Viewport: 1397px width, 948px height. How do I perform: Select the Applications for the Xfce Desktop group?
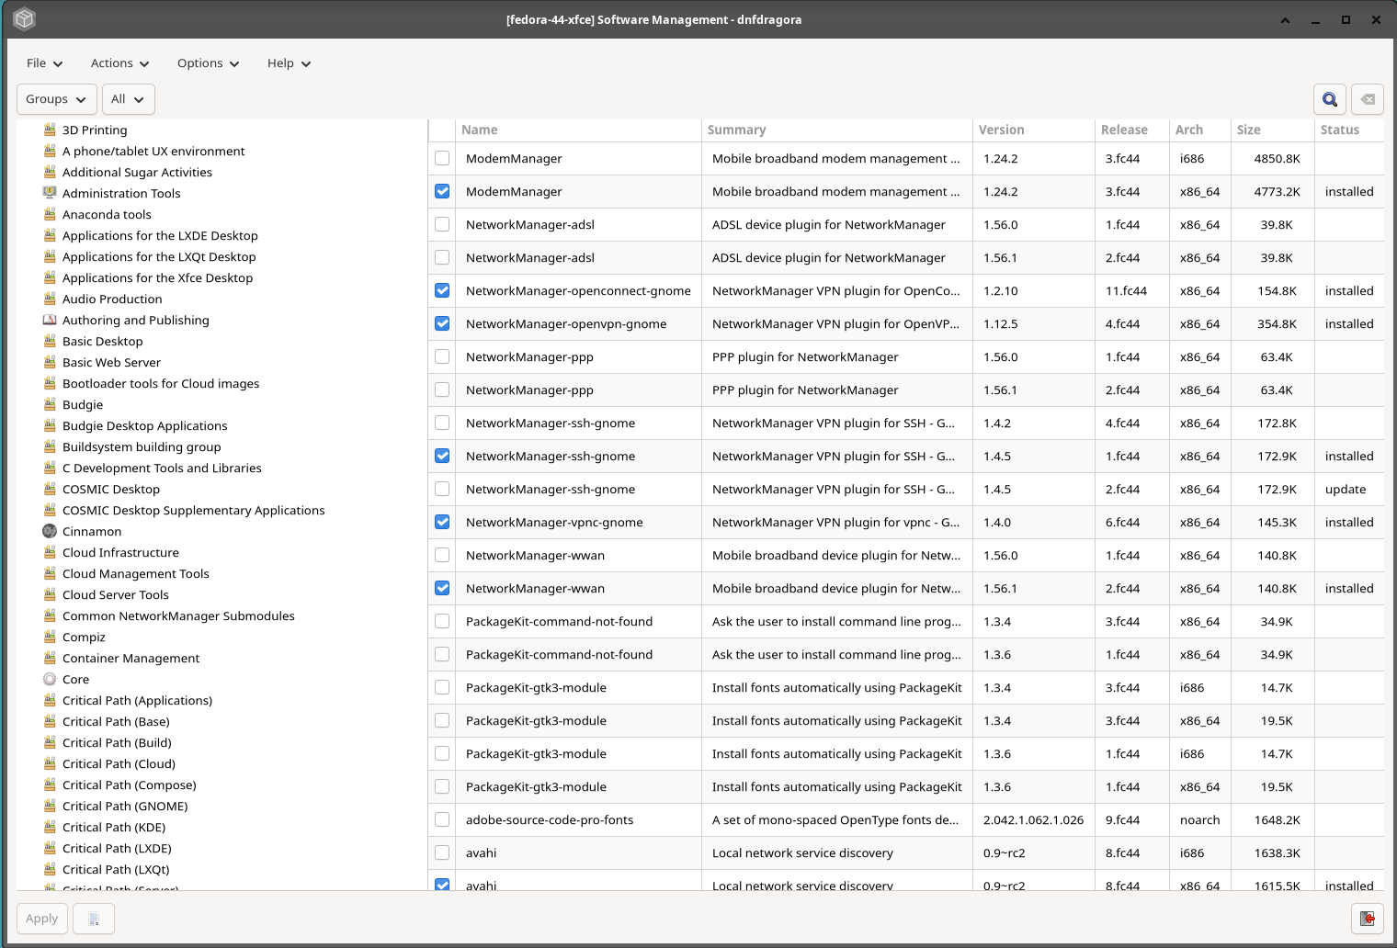point(157,277)
